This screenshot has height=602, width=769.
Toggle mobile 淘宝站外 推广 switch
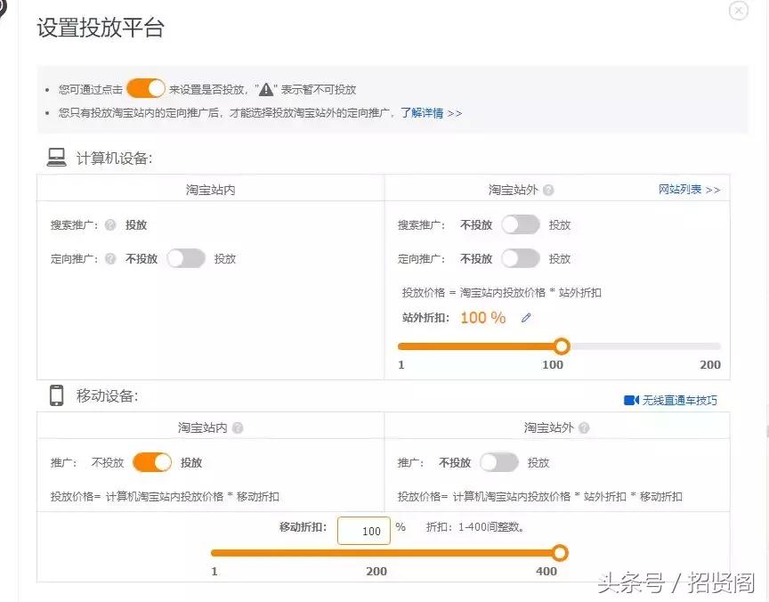pyautogui.click(x=498, y=462)
